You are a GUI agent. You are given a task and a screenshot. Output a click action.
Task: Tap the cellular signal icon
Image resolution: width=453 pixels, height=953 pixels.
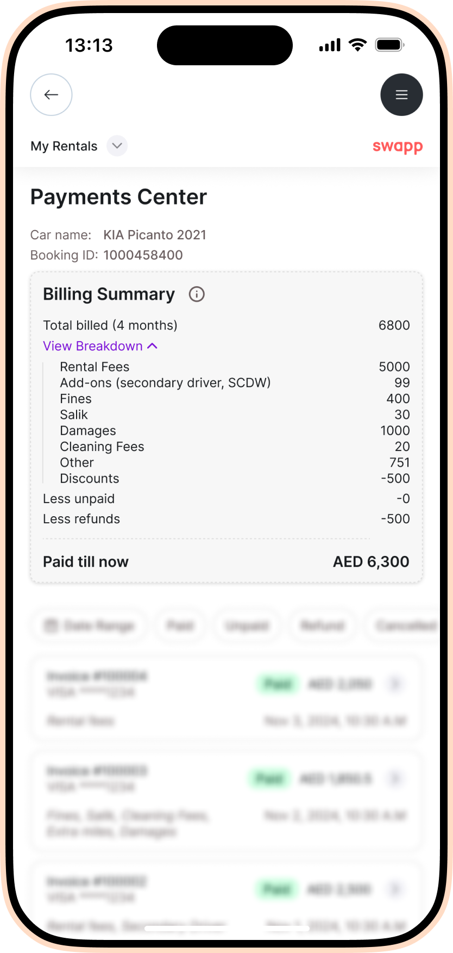click(330, 45)
